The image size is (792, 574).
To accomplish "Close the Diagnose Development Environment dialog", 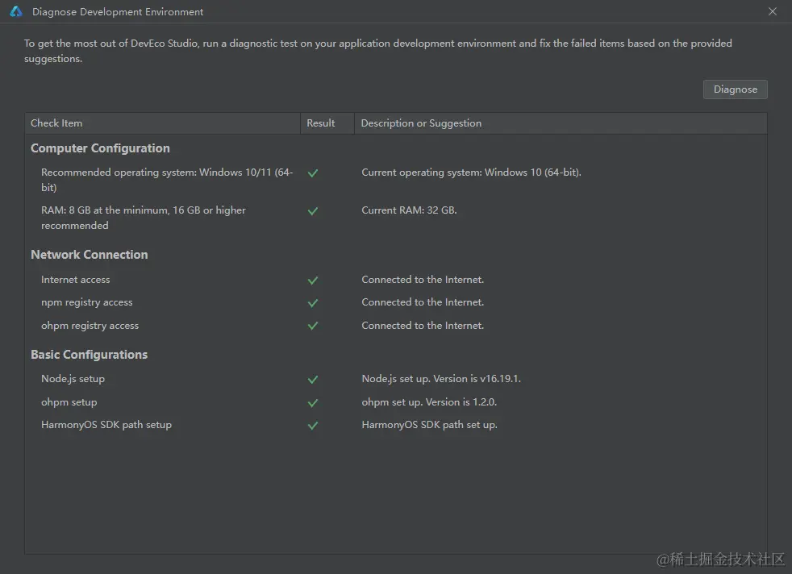I will coord(773,11).
